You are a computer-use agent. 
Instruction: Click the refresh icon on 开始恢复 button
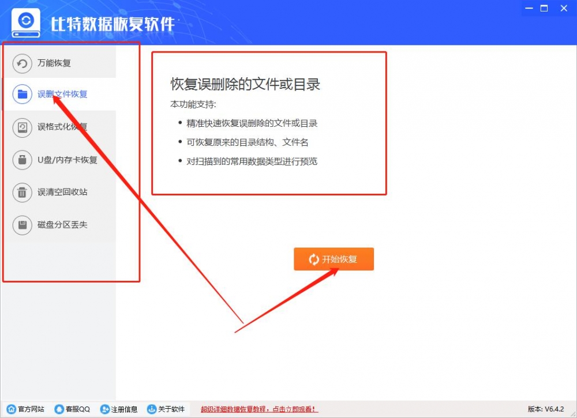[314, 259]
